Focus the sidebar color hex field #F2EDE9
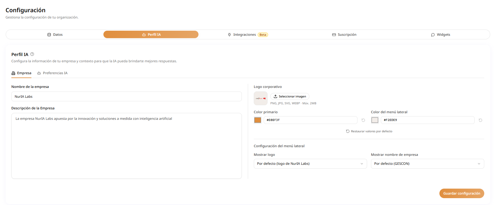Image resolution: width=498 pixels, height=205 pixels. (x=427, y=120)
